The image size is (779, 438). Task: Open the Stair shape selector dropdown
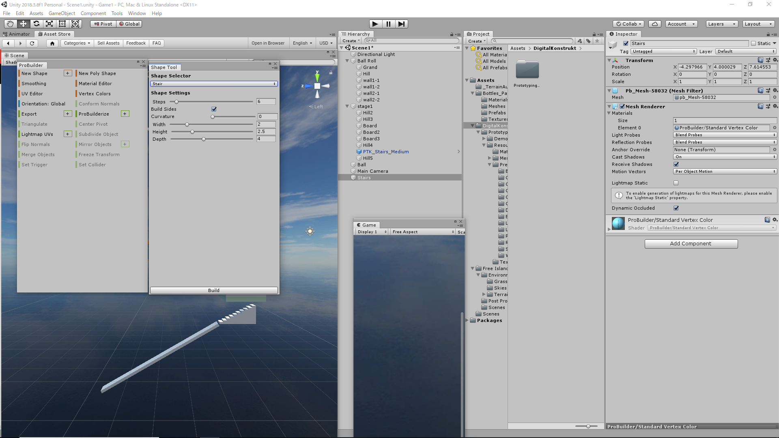pos(214,84)
